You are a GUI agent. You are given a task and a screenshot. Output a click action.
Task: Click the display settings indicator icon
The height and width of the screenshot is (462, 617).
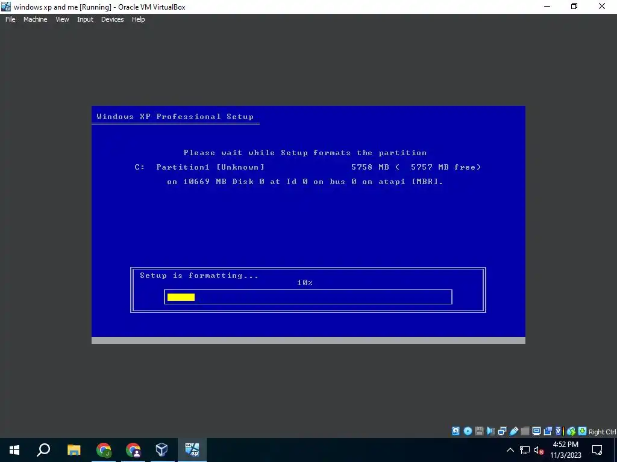[536, 431]
